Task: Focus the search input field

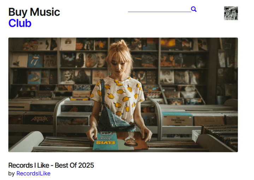Action: pyautogui.click(x=159, y=9)
